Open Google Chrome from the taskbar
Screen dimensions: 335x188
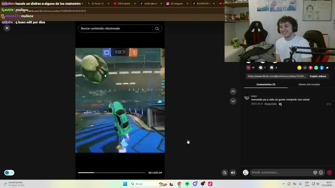click(x=179, y=184)
